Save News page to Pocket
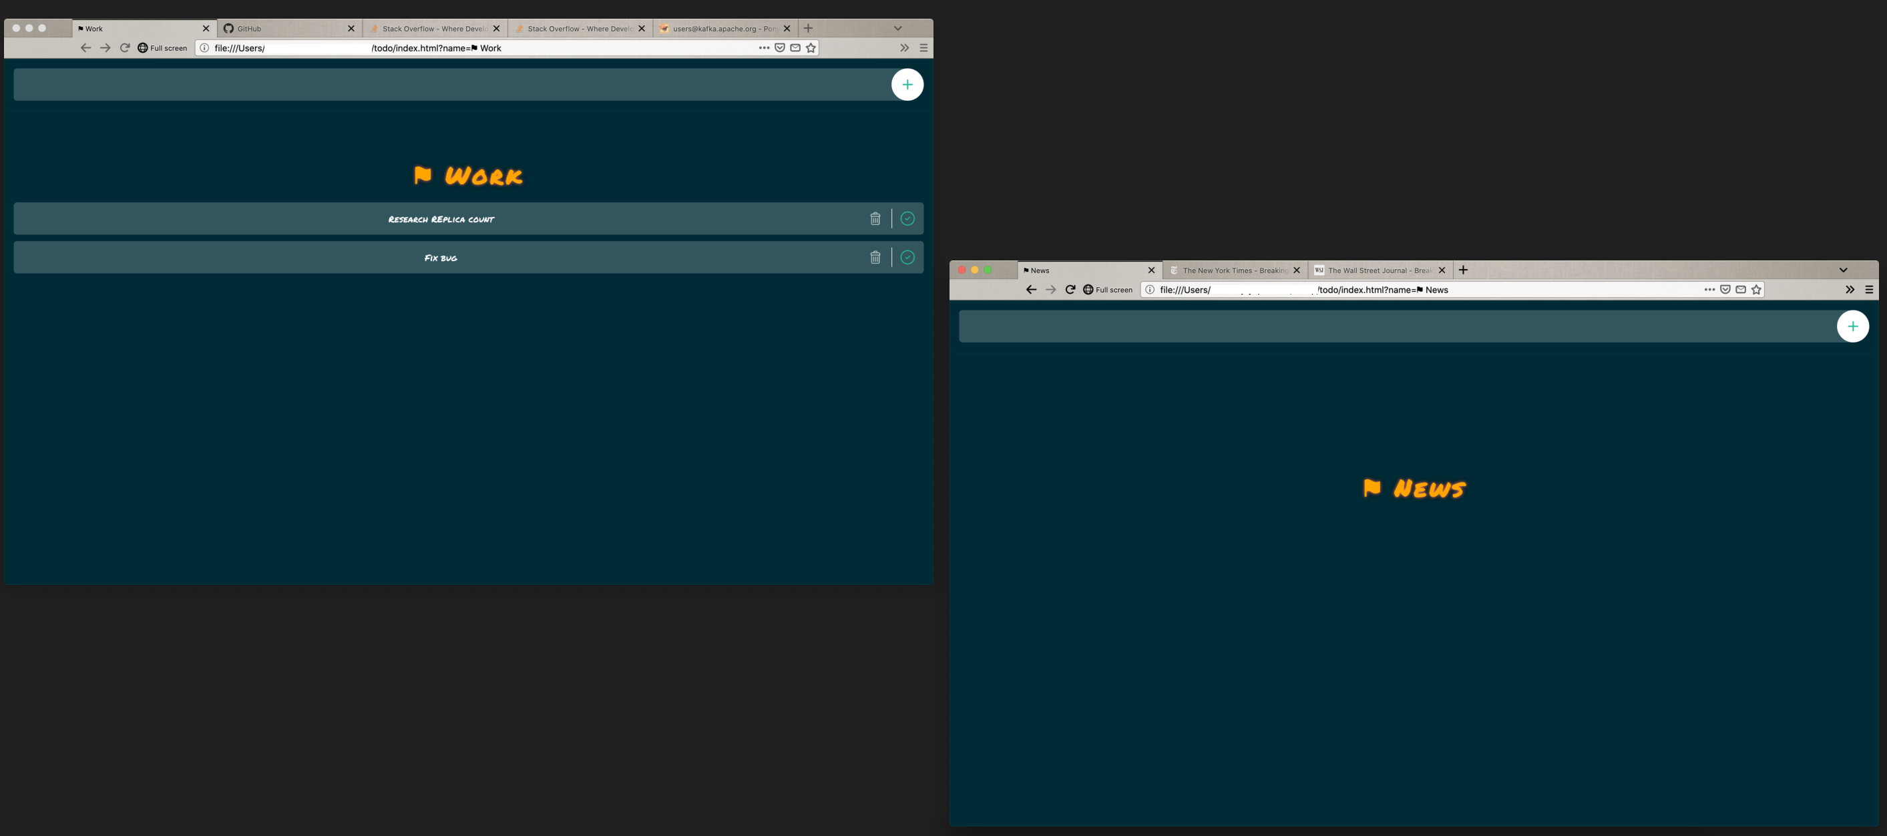 [1725, 289]
